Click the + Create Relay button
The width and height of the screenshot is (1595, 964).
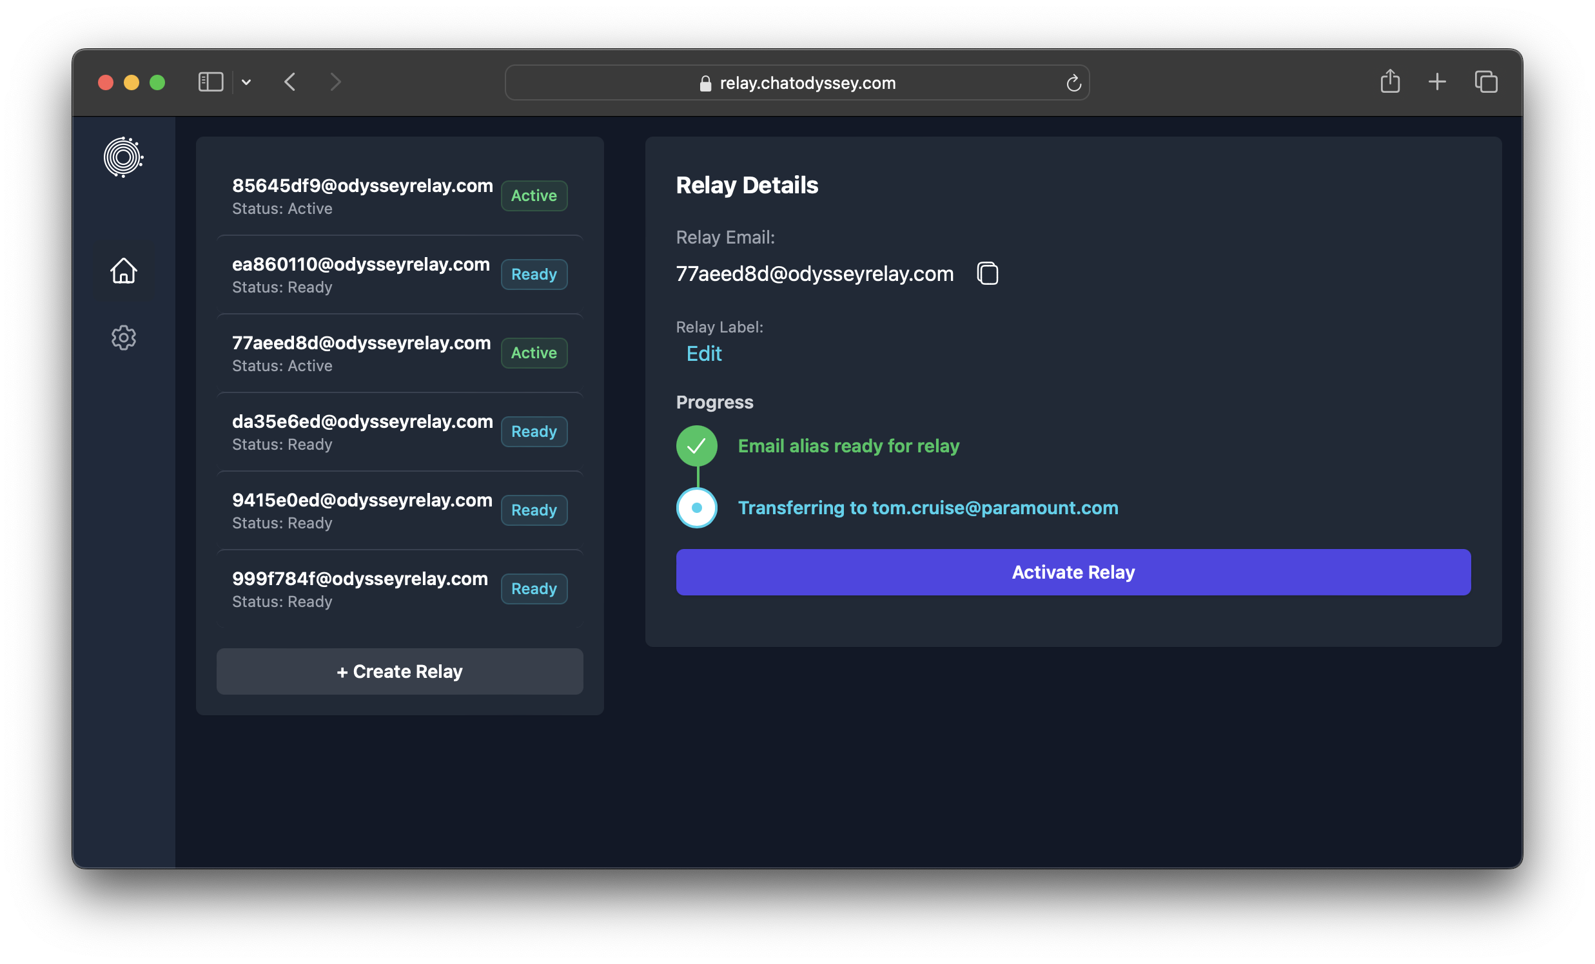tap(400, 671)
